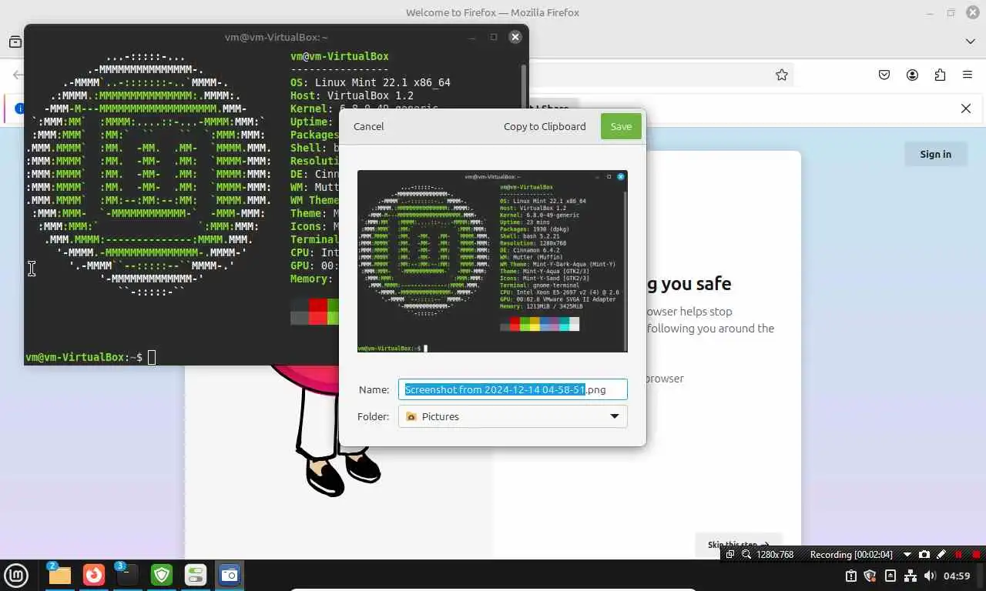
Task: Click the Firefox back arrow
Action: point(18,75)
